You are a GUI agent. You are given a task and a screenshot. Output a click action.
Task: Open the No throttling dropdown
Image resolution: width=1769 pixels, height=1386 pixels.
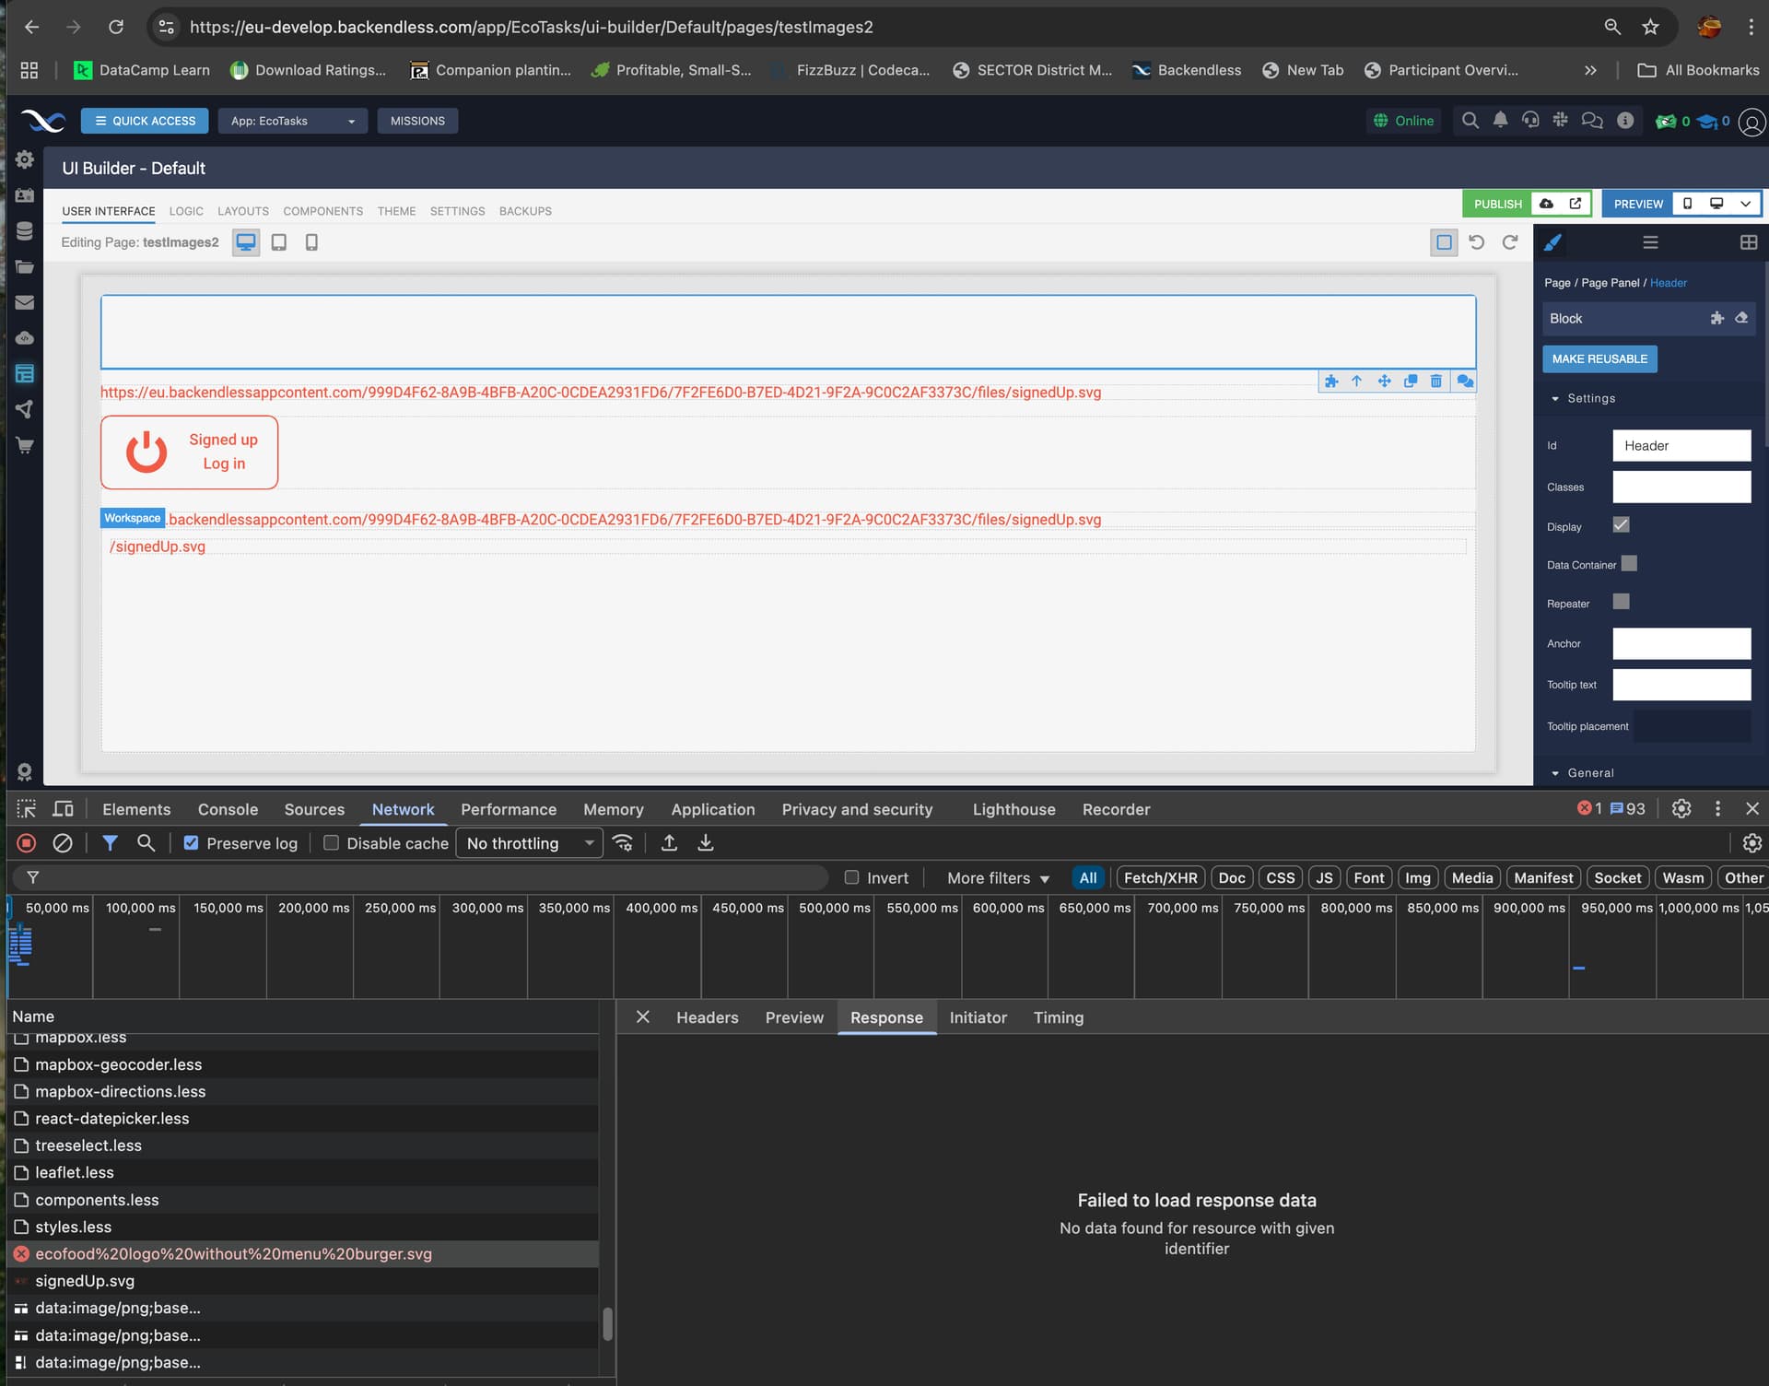pyautogui.click(x=529, y=843)
